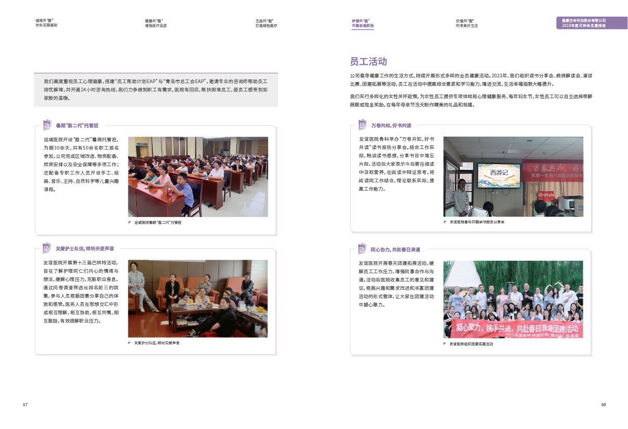
Task: Open the classroom photo of the 托管班
Action: click(198, 177)
